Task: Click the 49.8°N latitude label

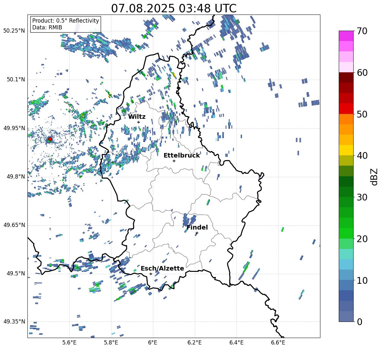Action: pyautogui.click(x=15, y=177)
